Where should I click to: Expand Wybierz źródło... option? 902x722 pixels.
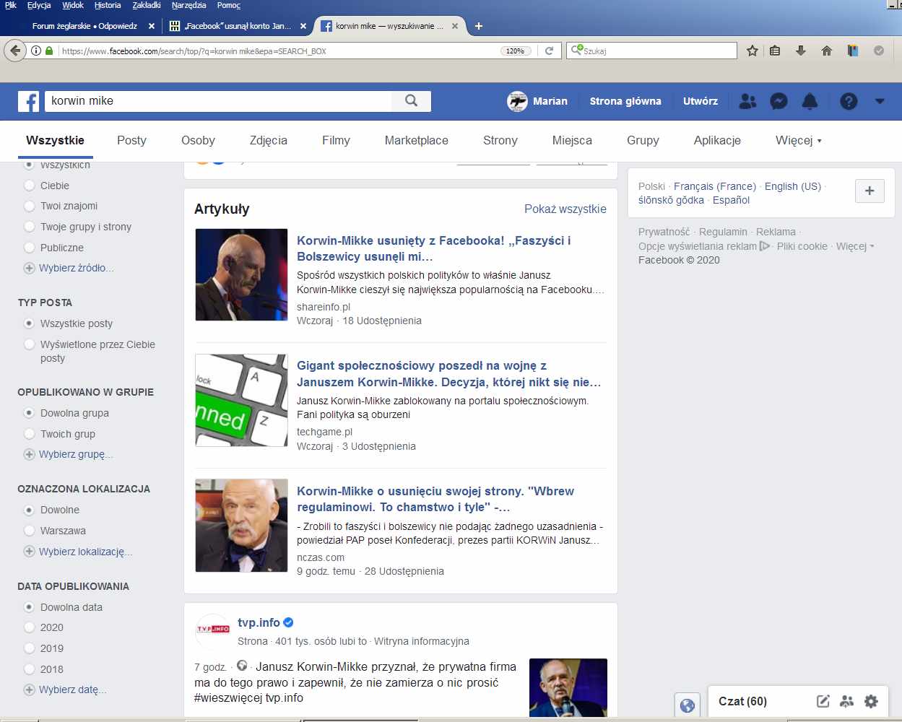point(69,268)
